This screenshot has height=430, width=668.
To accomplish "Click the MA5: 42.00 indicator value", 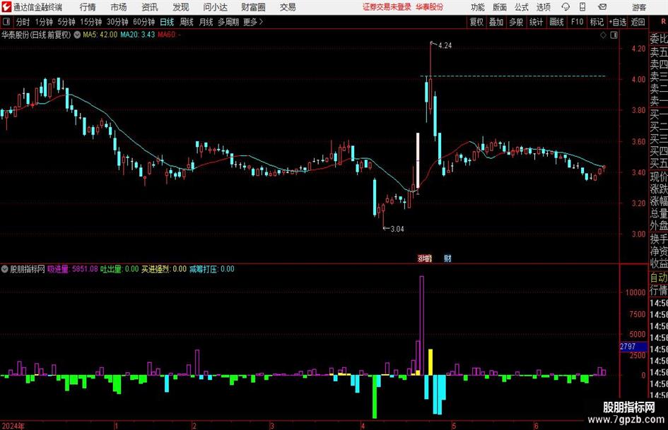I will pos(100,35).
